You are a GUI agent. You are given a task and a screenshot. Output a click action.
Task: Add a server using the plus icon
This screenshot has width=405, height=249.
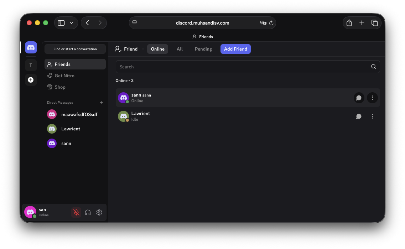click(x=31, y=79)
